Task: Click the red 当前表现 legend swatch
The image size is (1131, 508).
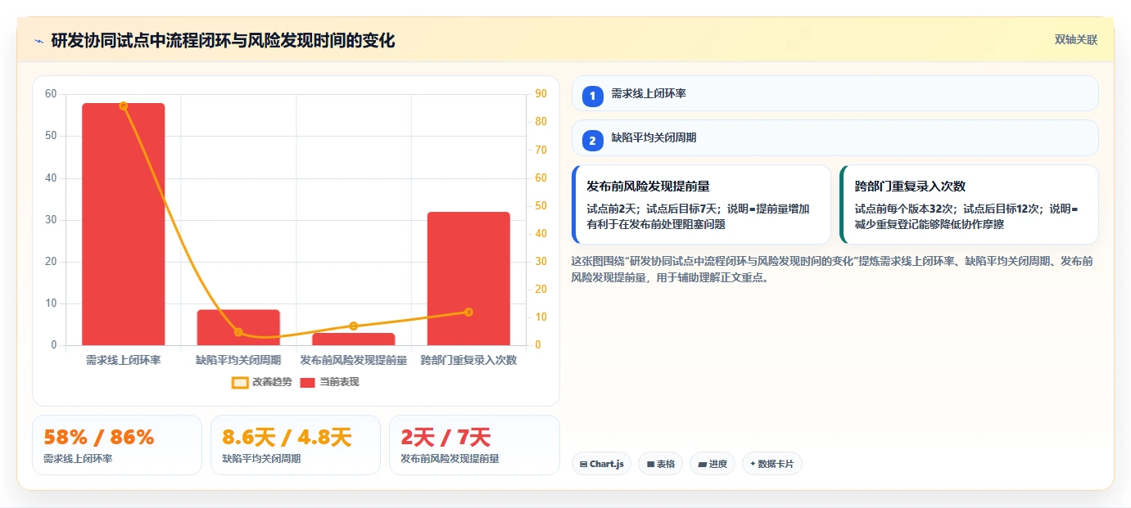Action: (308, 382)
